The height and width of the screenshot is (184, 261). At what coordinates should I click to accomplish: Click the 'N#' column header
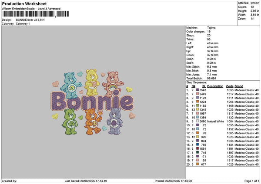193,86
